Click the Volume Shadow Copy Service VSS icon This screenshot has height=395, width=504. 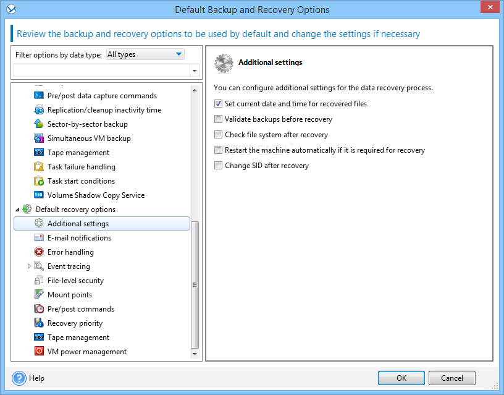pos(39,195)
